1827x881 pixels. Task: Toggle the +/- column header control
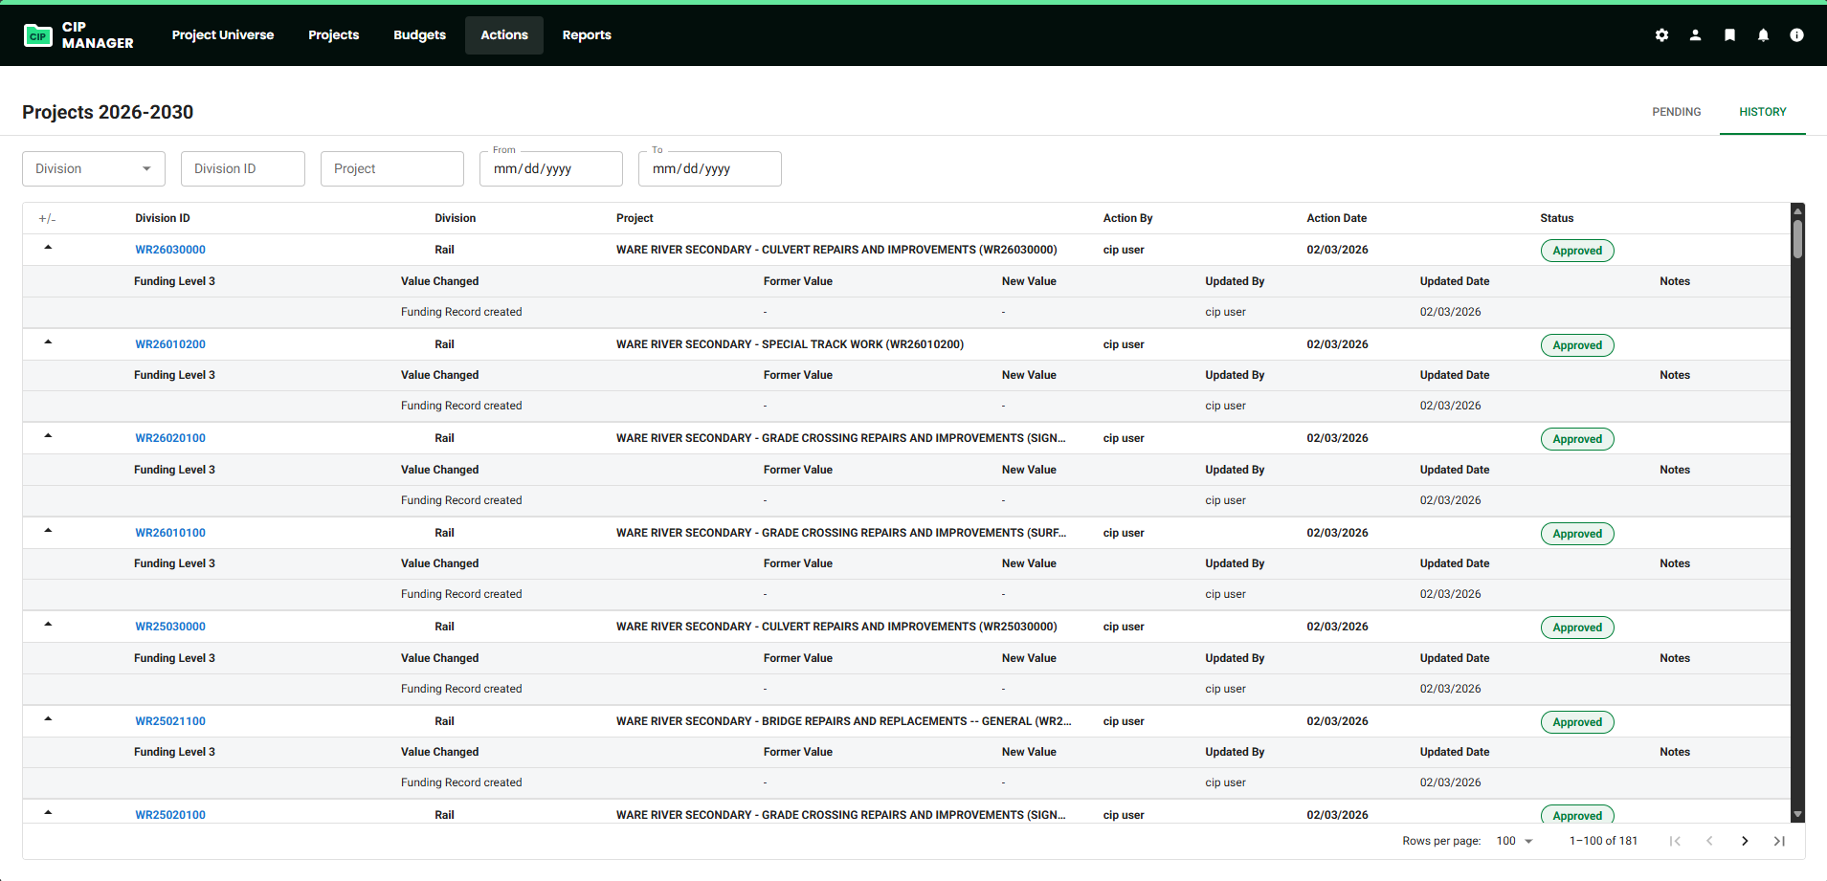(x=48, y=218)
